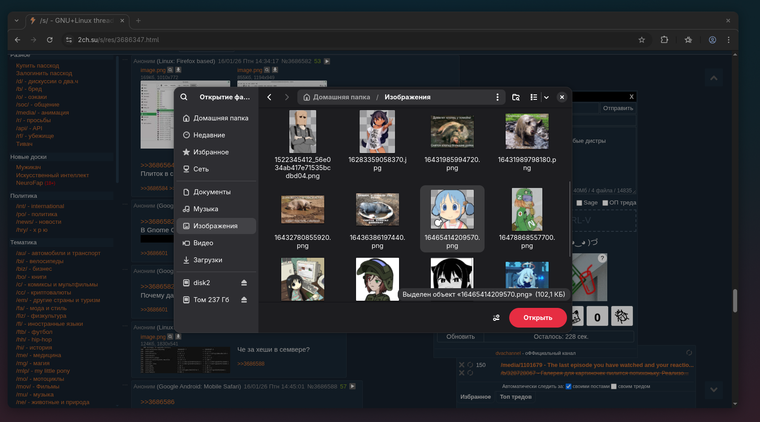Switch to the Топ тредов tab
760x422 pixels.
point(515,397)
